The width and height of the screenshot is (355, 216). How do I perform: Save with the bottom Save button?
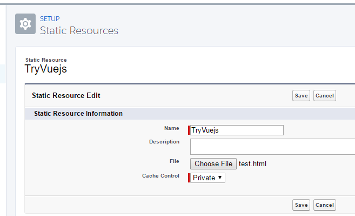click(x=301, y=205)
